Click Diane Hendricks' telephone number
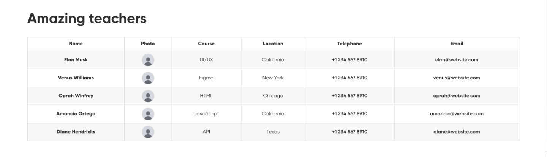 [349, 132]
